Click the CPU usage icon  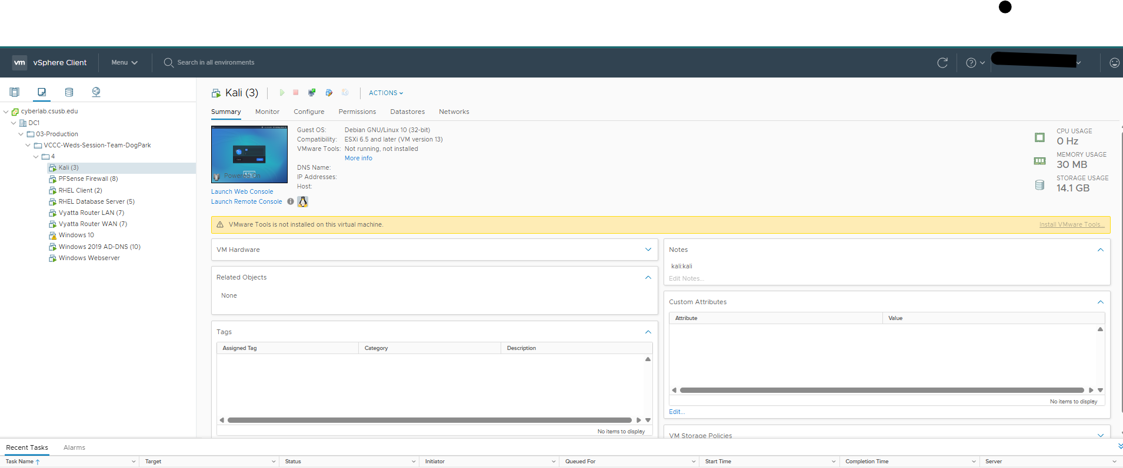point(1039,137)
